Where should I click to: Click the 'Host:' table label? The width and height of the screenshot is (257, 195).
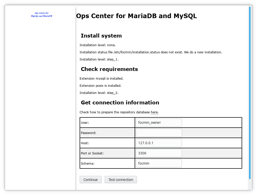(x=85, y=143)
